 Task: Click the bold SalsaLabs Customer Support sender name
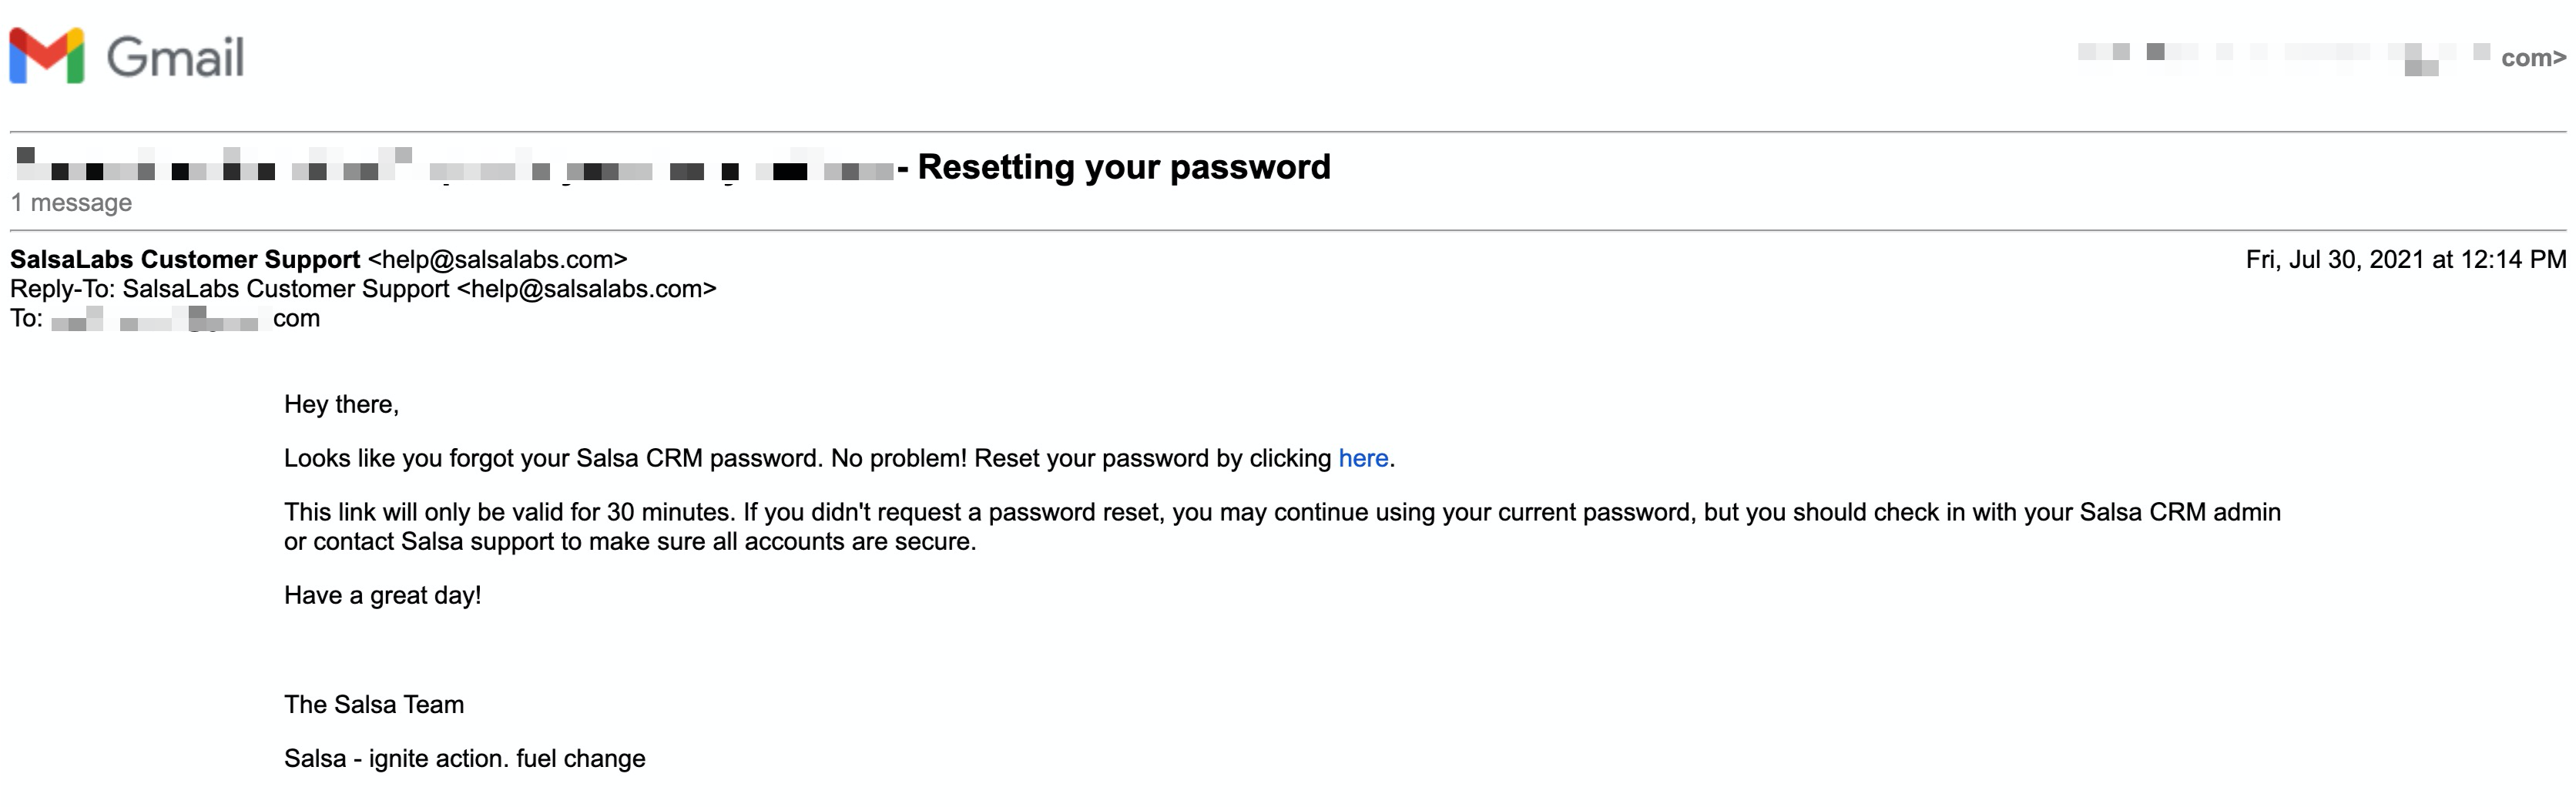[x=185, y=259]
